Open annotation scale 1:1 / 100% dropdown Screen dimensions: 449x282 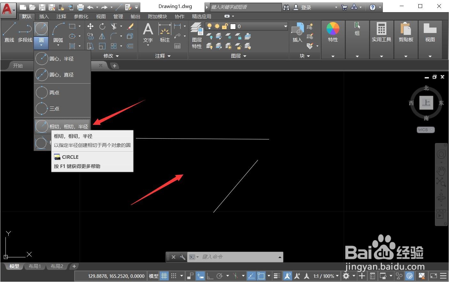coord(326,276)
